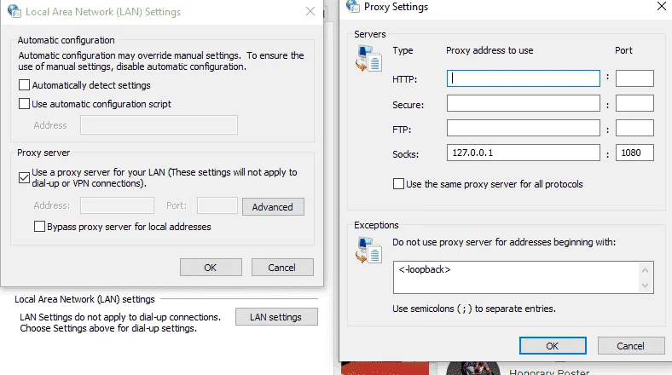This screenshot has height=375, width=672.
Task: Click the 'Proxy address to use' column header
Action: (490, 50)
